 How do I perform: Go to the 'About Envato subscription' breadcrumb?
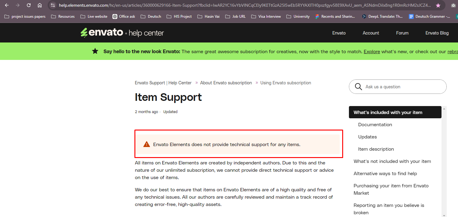[x=226, y=83]
